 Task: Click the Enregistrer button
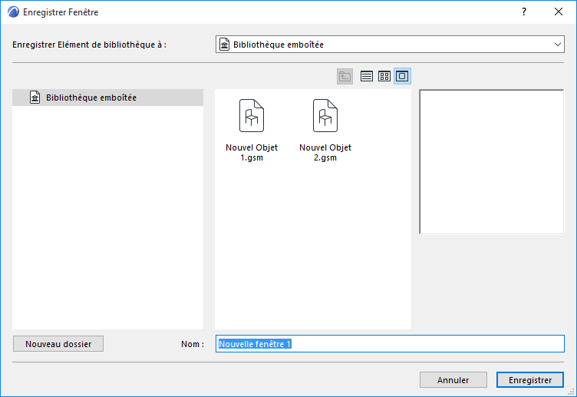(530, 380)
